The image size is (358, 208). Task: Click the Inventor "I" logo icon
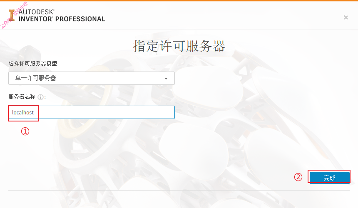12,15
